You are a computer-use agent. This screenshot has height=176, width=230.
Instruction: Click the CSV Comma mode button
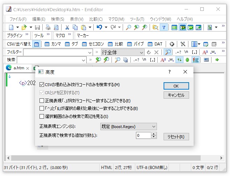tap(52, 44)
